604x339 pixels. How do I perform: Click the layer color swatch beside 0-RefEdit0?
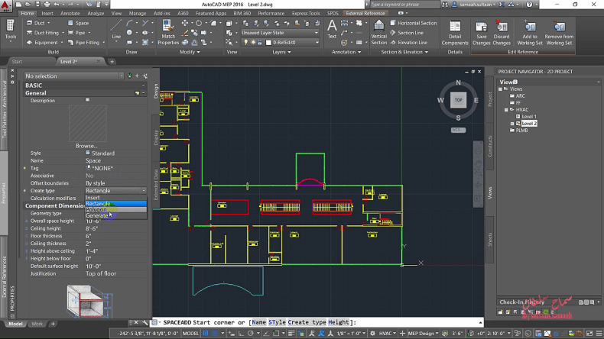(x=268, y=43)
